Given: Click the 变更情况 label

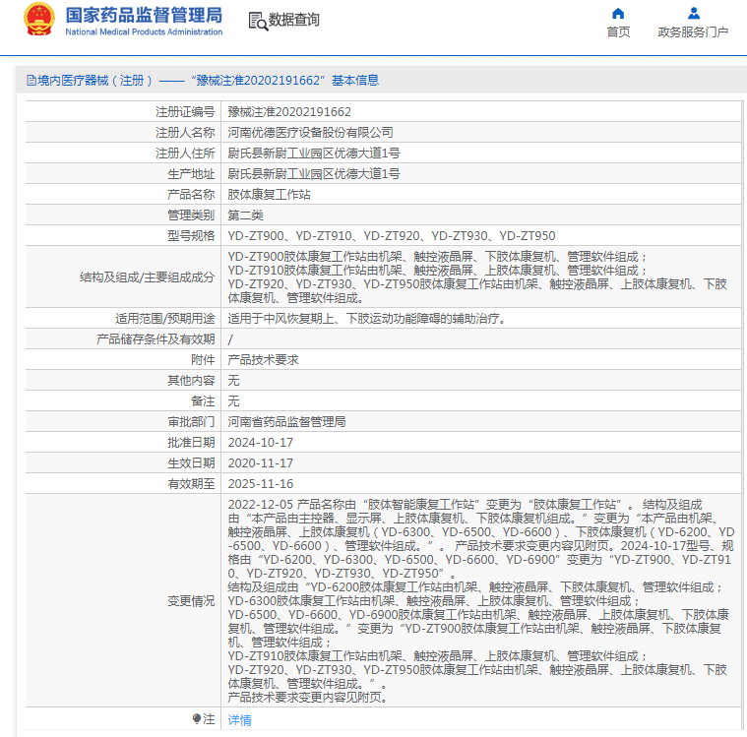Looking at the screenshot, I should click(x=191, y=601).
